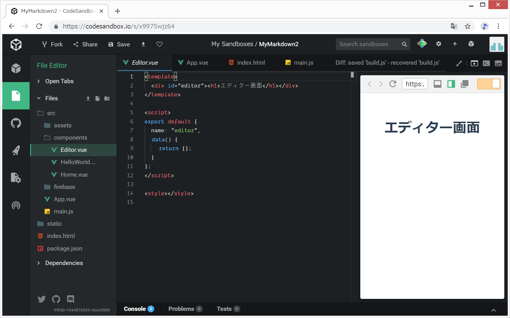Click the Share button
This screenshot has width=510, height=318.
[x=85, y=44]
